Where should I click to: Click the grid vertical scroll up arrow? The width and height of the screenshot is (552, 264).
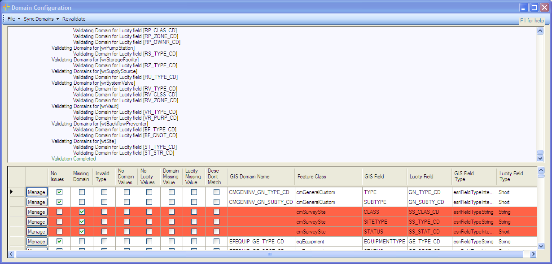pyautogui.click(x=540, y=170)
